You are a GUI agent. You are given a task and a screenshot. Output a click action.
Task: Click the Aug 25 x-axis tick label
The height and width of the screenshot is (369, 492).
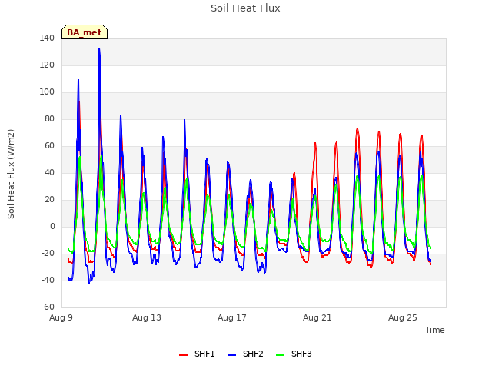[x=403, y=317]
